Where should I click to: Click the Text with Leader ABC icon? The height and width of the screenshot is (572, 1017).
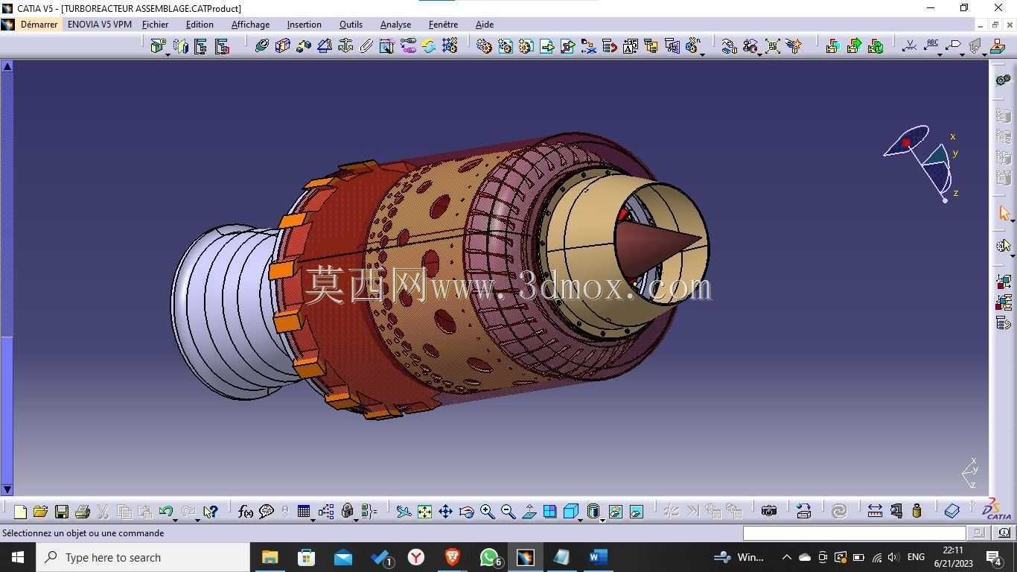click(931, 45)
